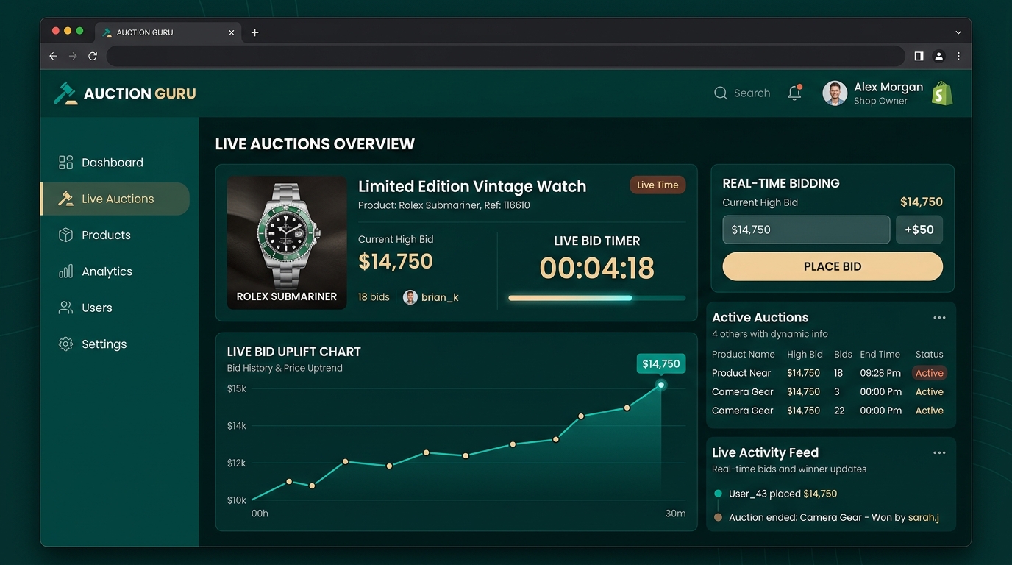This screenshot has height=565, width=1012.
Task: Click brian_k's bidder avatar
Action: [x=410, y=297]
